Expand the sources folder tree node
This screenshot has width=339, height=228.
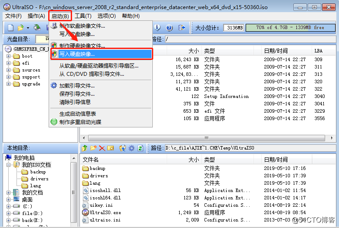click(x=8, y=70)
